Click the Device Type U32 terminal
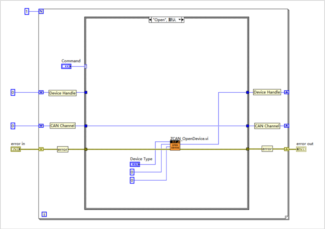 click(x=135, y=164)
